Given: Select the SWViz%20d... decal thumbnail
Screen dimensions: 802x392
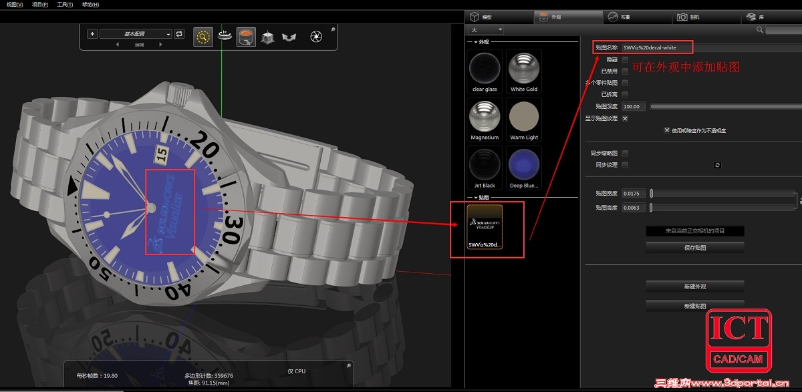Looking at the screenshot, I should point(485,227).
